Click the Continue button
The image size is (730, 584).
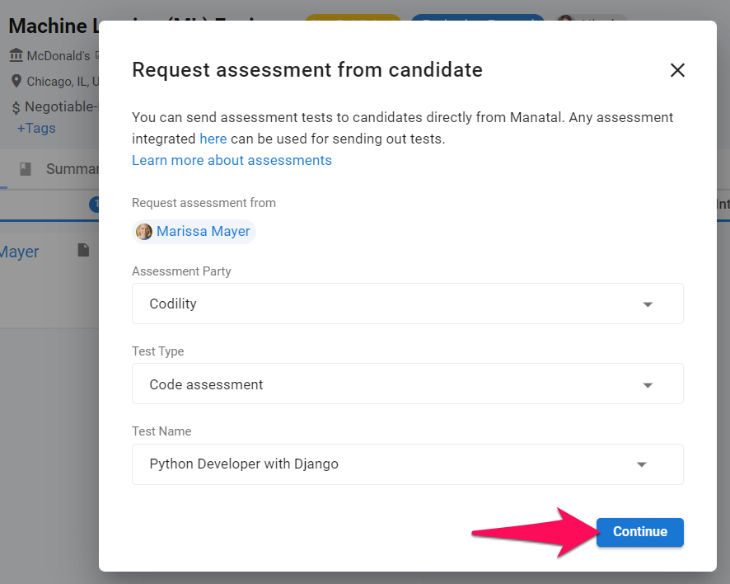(639, 532)
